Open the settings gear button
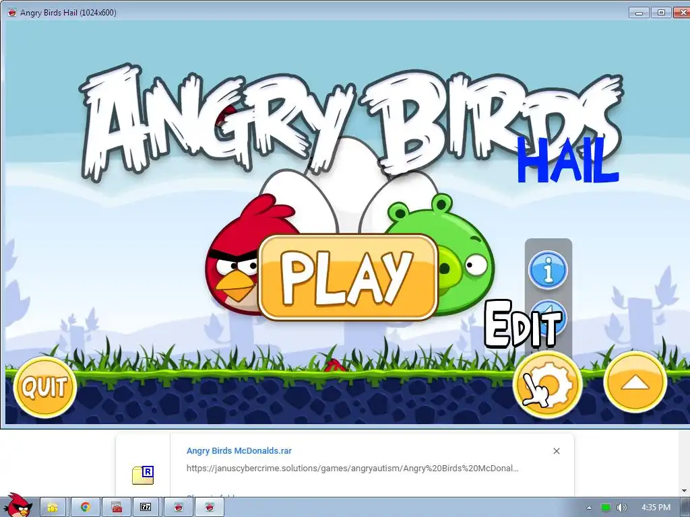Viewport: 690px width, 517px height. (x=547, y=386)
